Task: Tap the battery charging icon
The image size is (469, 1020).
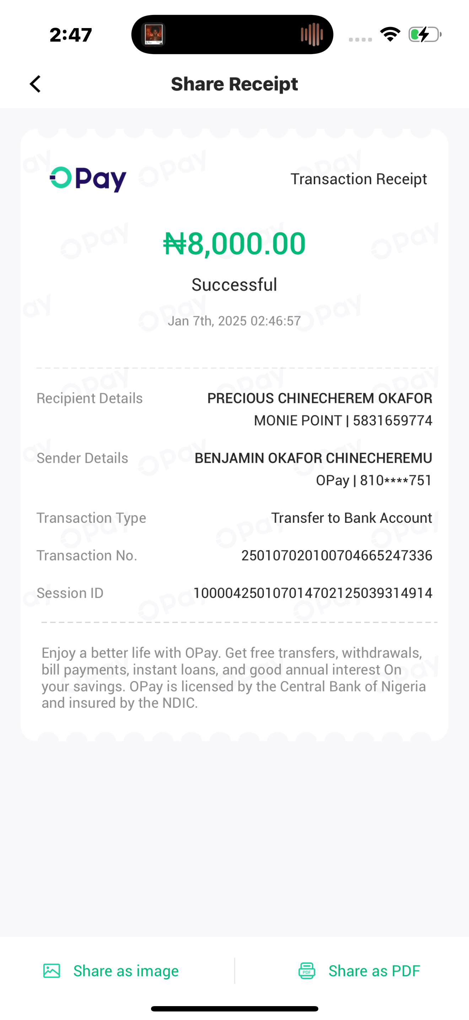Action: point(425,34)
